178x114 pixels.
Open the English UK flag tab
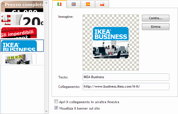point(74,4)
